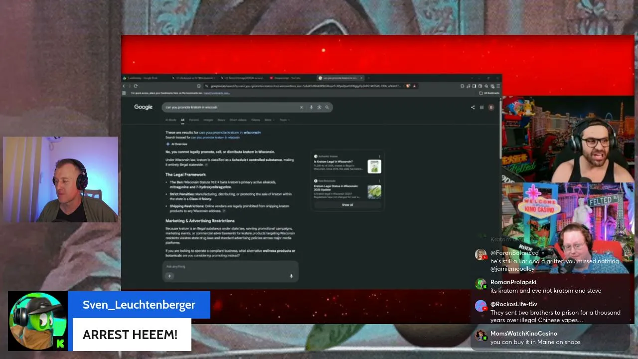Viewport: 638px width, 359px height.
Task: Click the plus button in Ask anything box
Action: 169,276
